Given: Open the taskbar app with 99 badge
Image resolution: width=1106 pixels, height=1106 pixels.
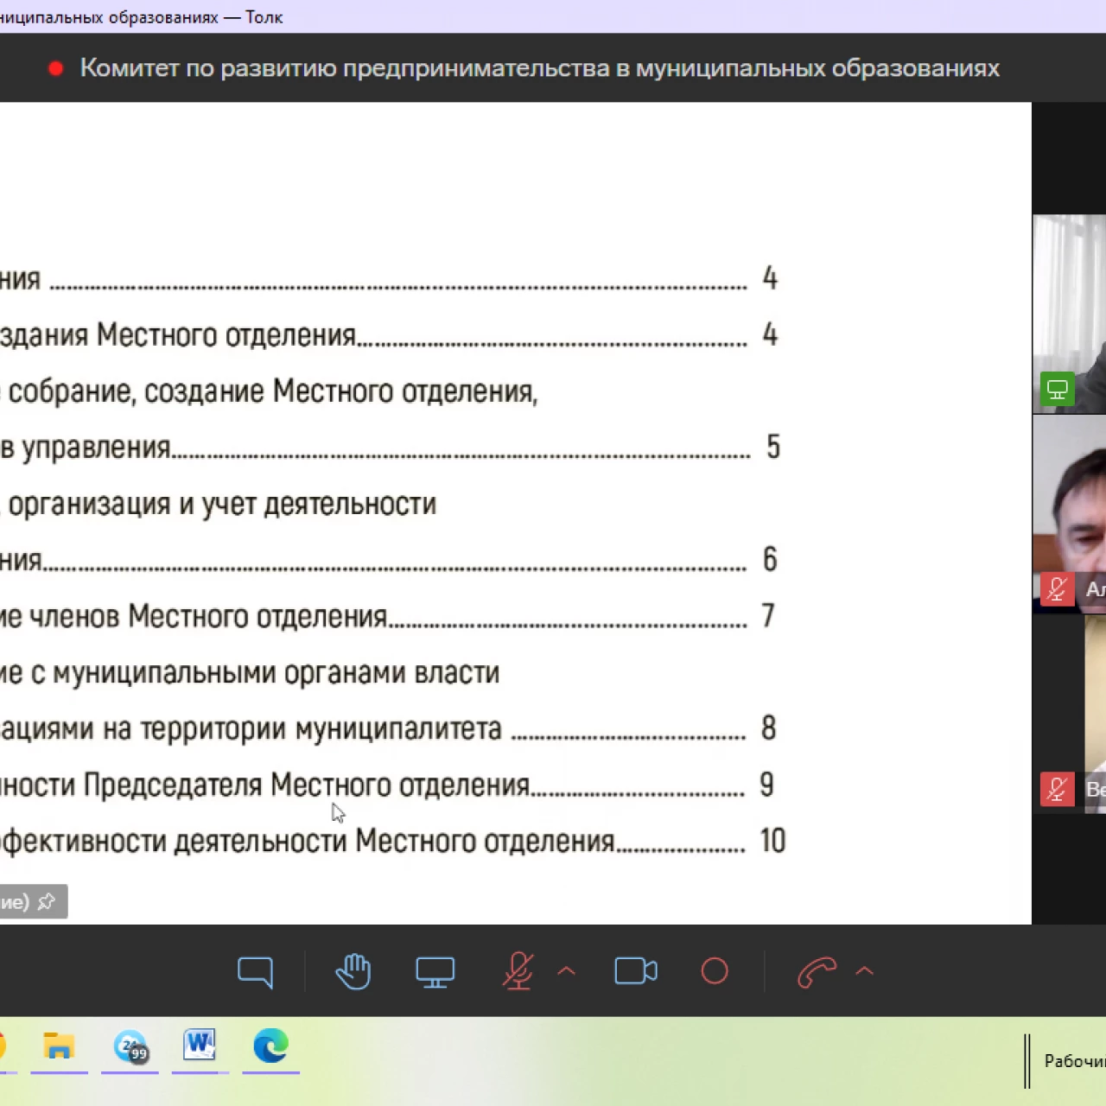Looking at the screenshot, I should coord(130,1046).
